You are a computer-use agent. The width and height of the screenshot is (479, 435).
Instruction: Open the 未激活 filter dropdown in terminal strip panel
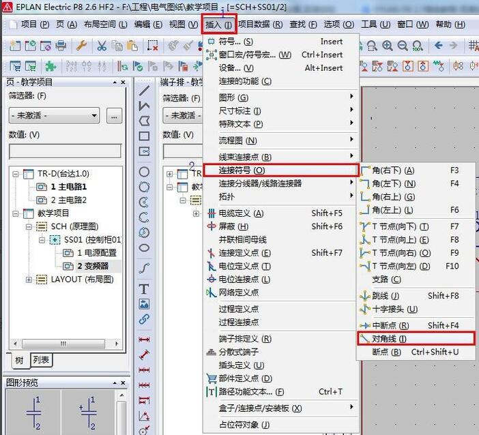pos(183,115)
